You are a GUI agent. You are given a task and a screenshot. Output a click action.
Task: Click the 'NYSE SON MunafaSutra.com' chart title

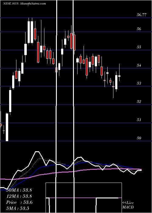[x=24, y=4]
